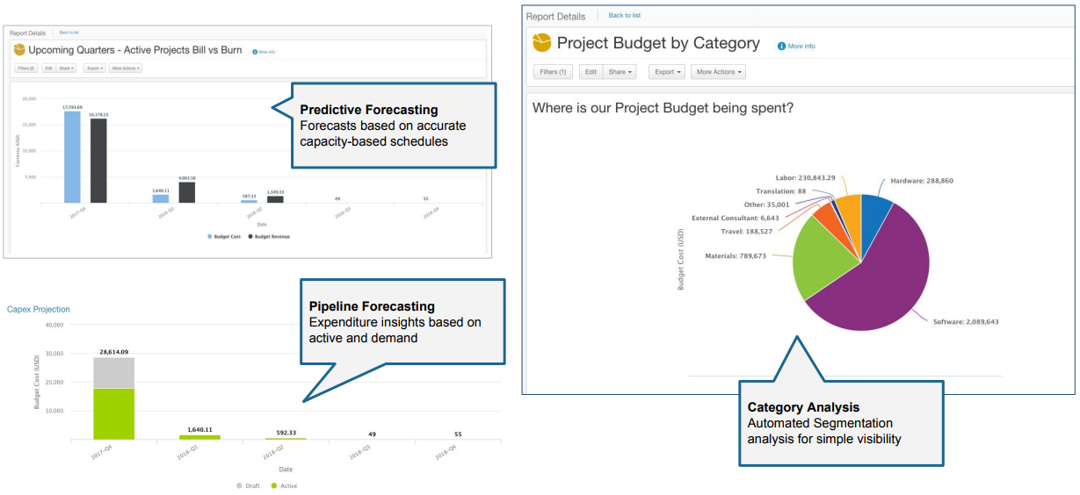Open Export dropdown in Project Budget report
The width and height of the screenshot is (1080, 495).
coord(667,72)
